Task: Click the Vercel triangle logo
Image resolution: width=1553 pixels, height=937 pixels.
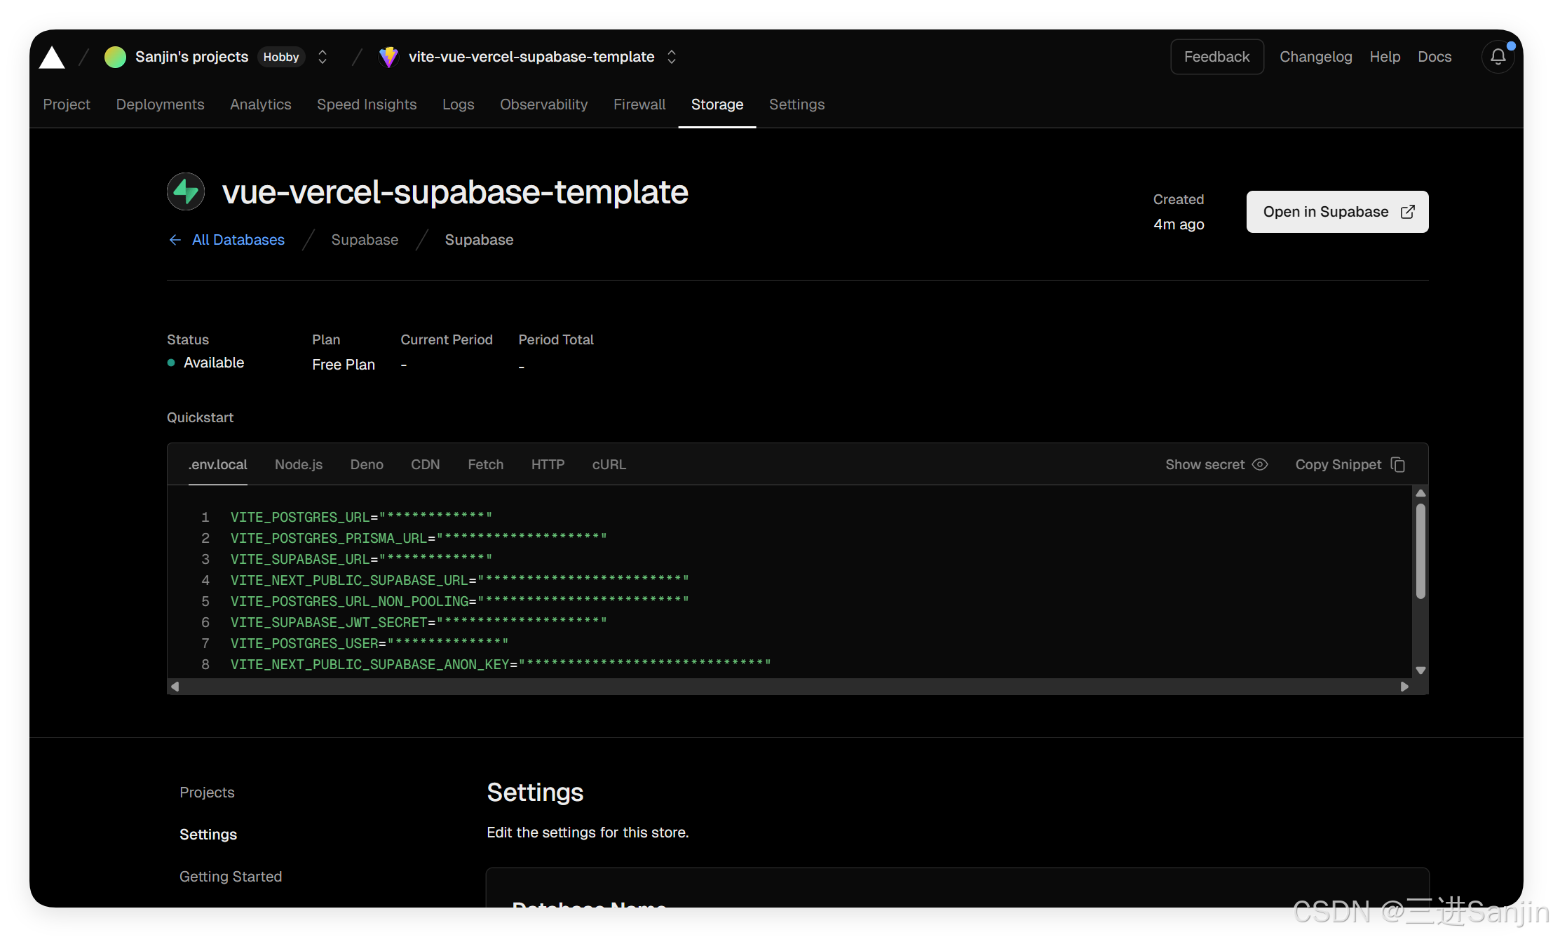Action: tap(52, 58)
